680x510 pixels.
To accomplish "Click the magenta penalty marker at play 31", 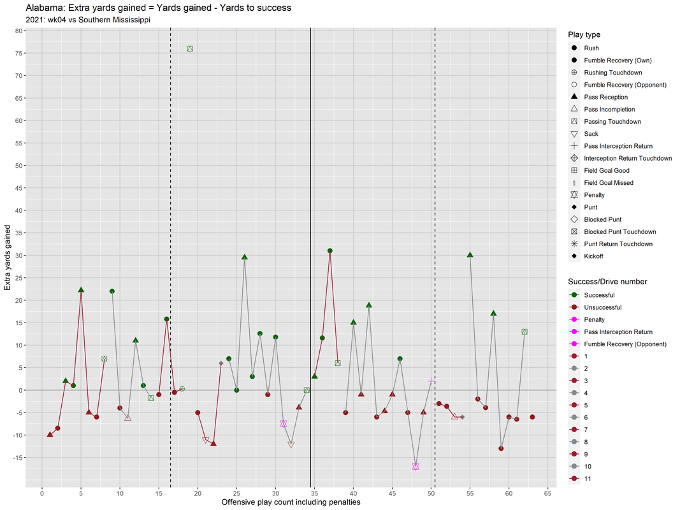I will [x=283, y=424].
